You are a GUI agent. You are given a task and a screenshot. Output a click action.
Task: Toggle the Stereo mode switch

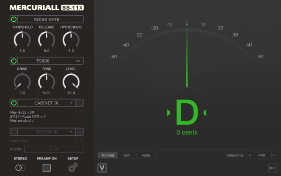tap(20, 168)
